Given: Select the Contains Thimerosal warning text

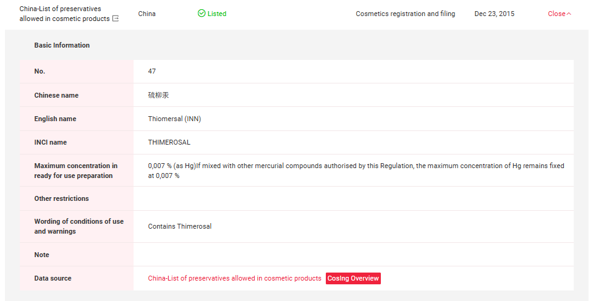Looking at the screenshot, I should click(179, 226).
